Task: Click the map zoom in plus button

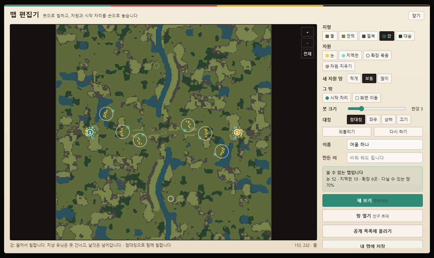Action: (307, 32)
